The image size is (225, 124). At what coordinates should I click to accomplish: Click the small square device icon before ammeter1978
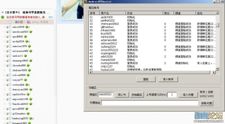[x=7, y=46]
